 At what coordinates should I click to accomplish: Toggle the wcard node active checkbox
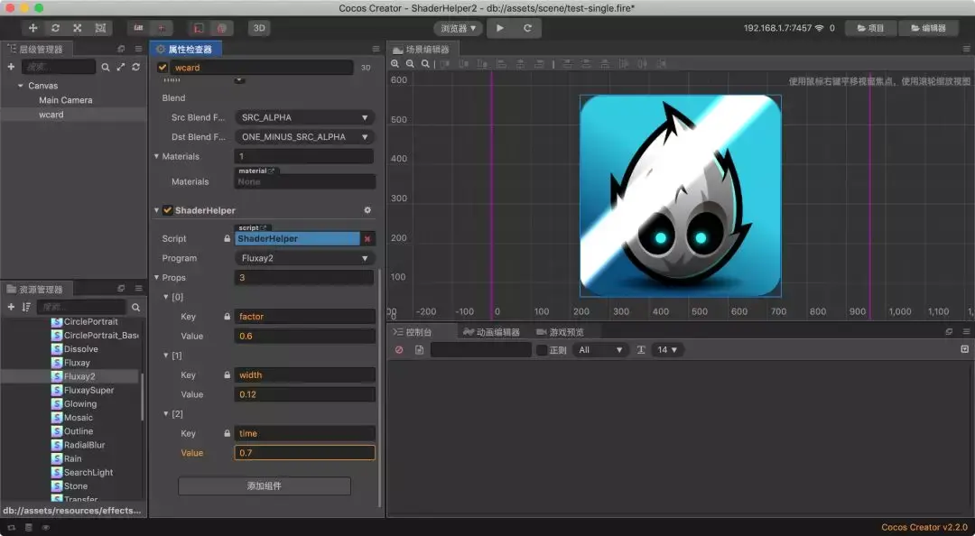click(162, 67)
